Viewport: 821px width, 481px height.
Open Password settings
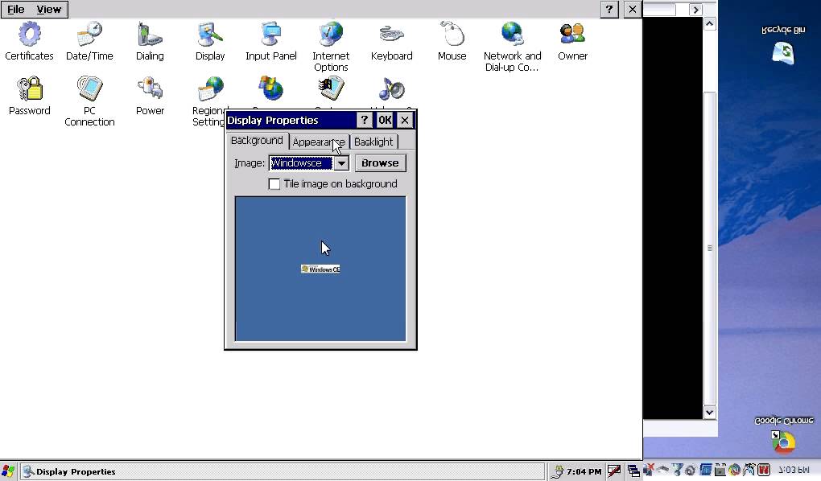29,90
